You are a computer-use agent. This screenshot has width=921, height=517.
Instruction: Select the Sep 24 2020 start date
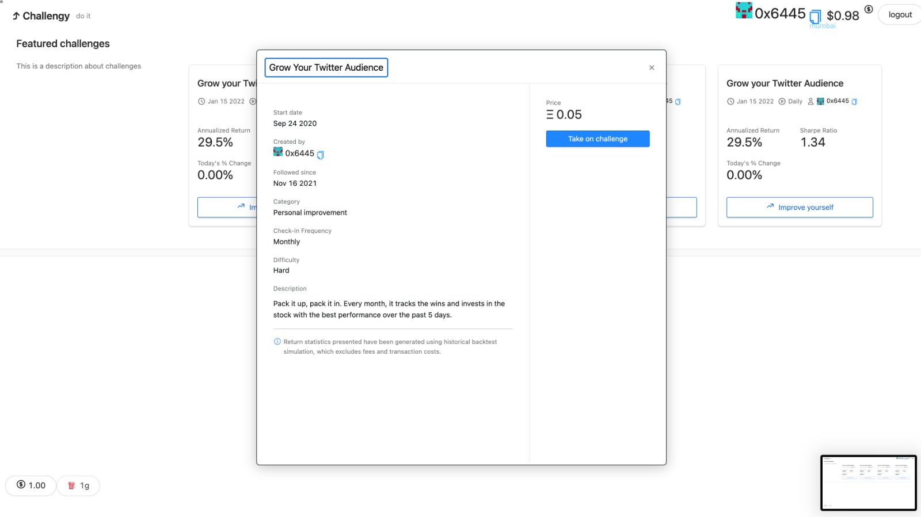[x=295, y=124]
